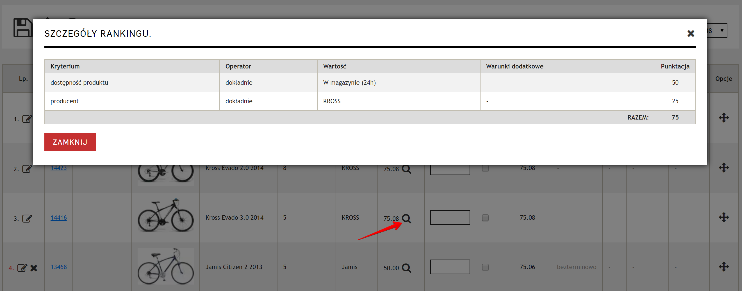Grab the move handle for row 3
The image size is (742, 291).
click(723, 217)
